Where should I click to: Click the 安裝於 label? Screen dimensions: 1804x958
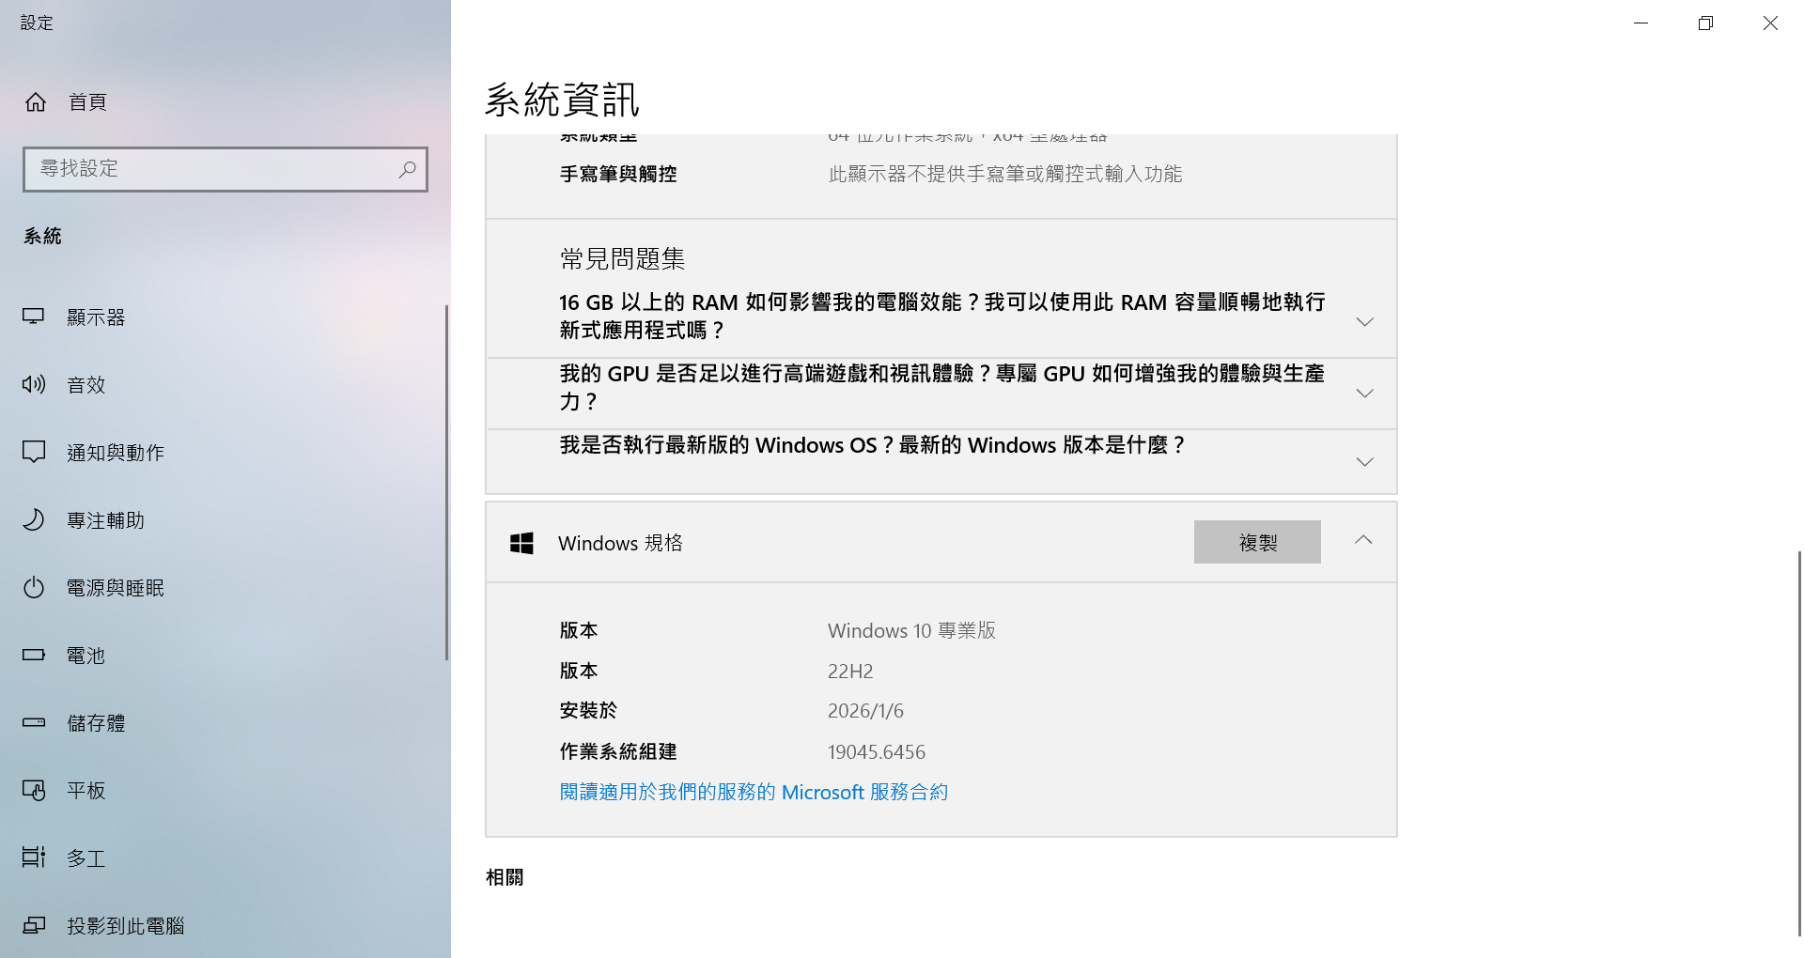pyautogui.click(x=588, y=711)
